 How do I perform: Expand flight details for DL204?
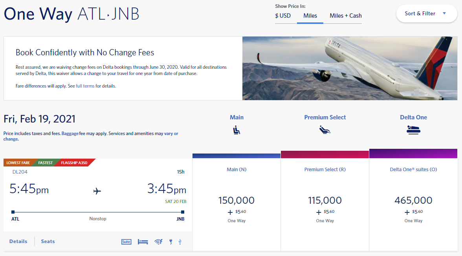point(18,241)
